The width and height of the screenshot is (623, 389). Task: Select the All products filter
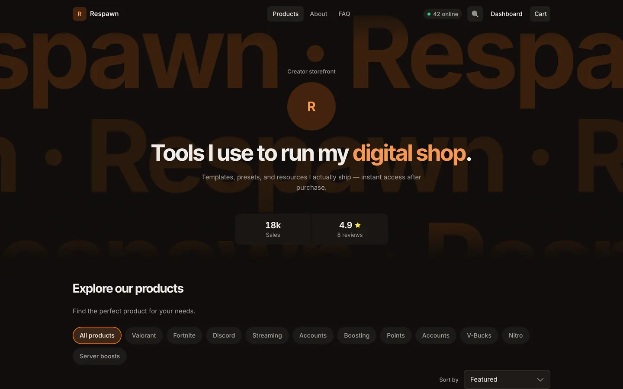97,335
